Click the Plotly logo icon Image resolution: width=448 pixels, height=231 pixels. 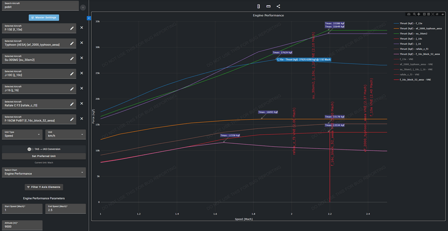tap(443, 14)
